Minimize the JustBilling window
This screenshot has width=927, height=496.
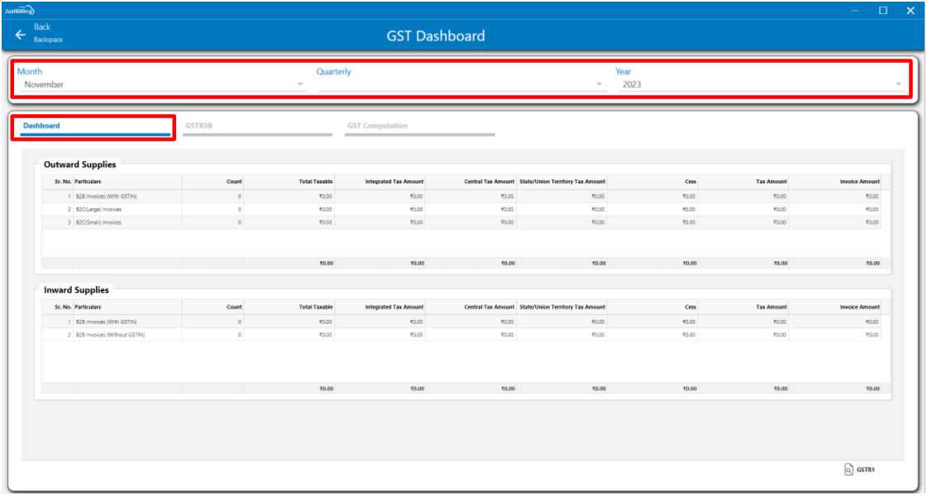click(x=856, y=10)
